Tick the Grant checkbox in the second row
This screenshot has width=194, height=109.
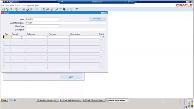click(101, 40)
